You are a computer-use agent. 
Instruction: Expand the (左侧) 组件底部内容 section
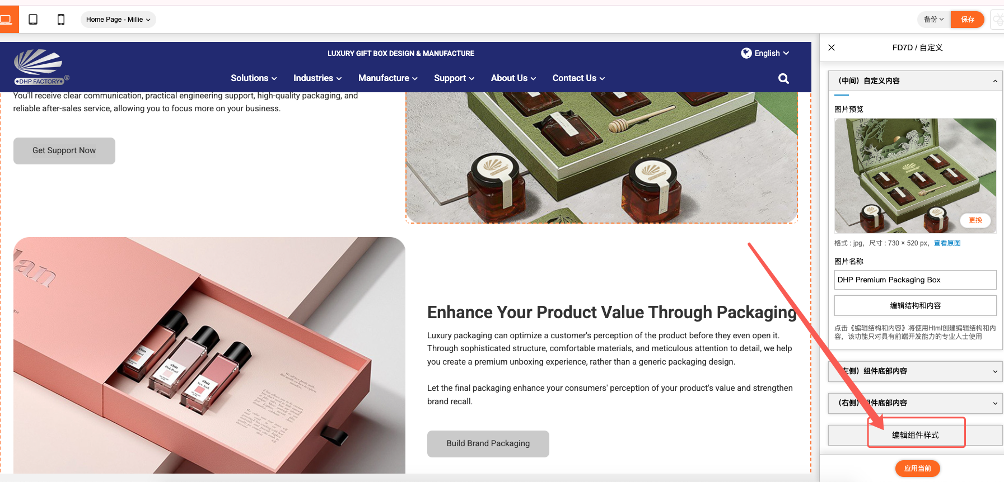click(x=915, y=371)
